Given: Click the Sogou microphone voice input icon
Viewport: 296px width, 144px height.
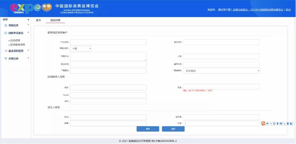Looking at the screenshot, I should pyautogui.click(x=278, y=123).
